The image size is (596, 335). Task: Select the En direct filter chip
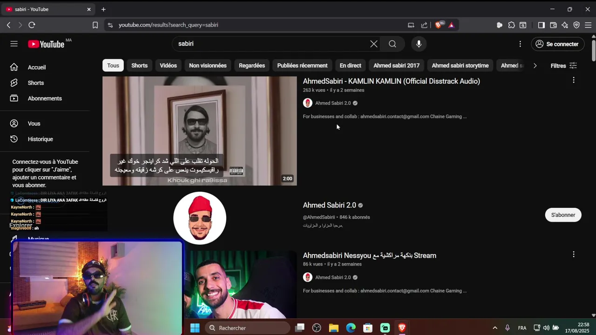pyautogui.click(x=350, y=66)
